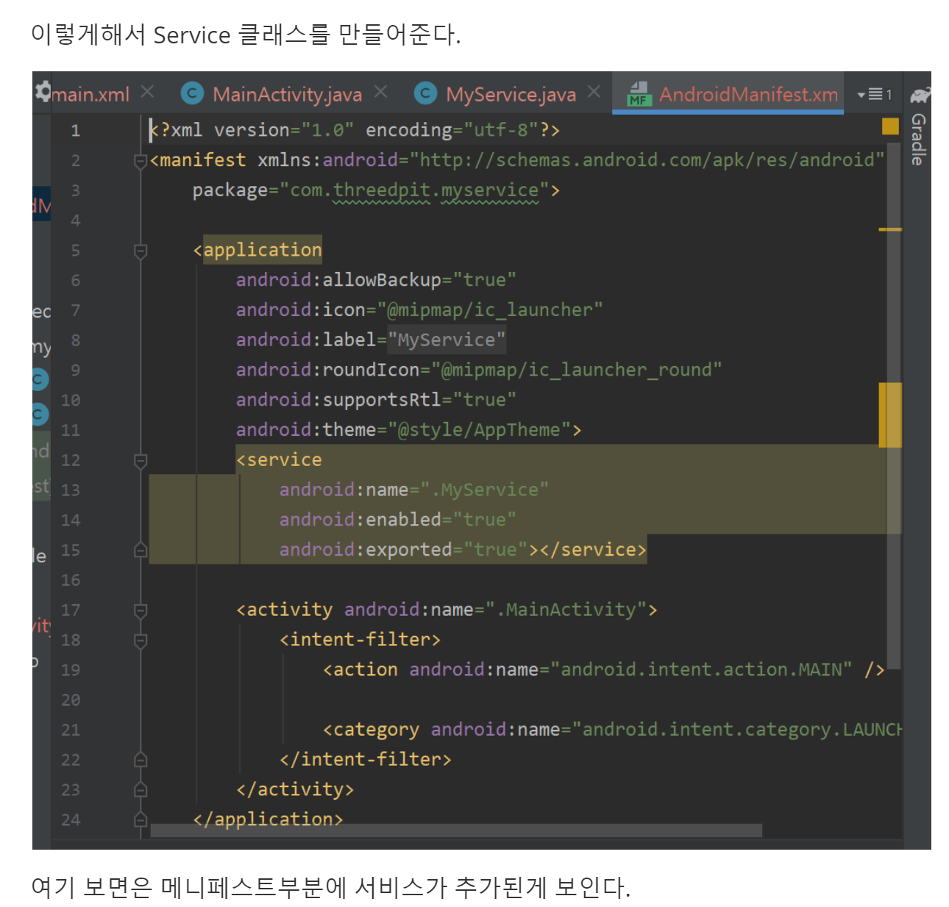Click the highlighted "application" tag name
949x907 pixels.
pos(263,250)
